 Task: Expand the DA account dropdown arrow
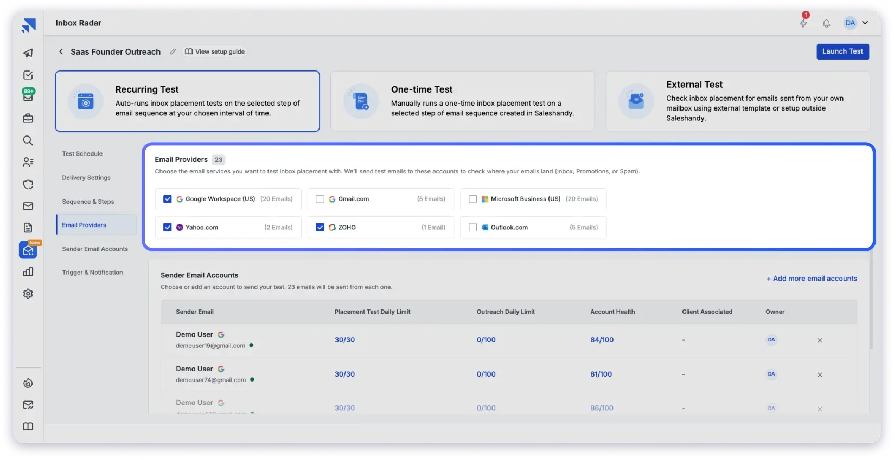(x=865, y=23)
